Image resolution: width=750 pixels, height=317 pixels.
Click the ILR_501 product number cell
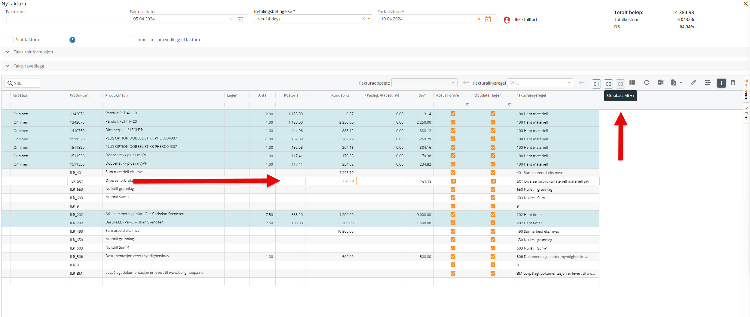click(x=85, y=181)
